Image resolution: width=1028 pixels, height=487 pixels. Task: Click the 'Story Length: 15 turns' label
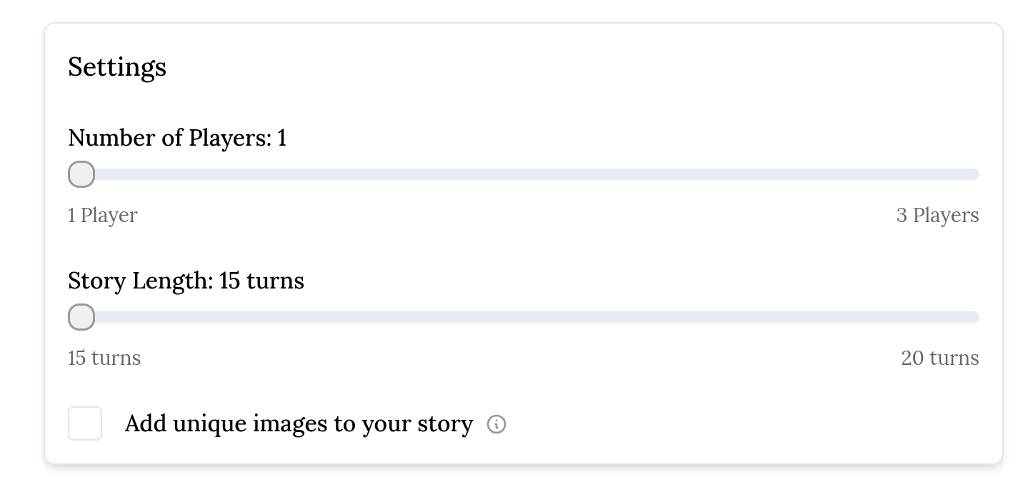tap(186, 281)
